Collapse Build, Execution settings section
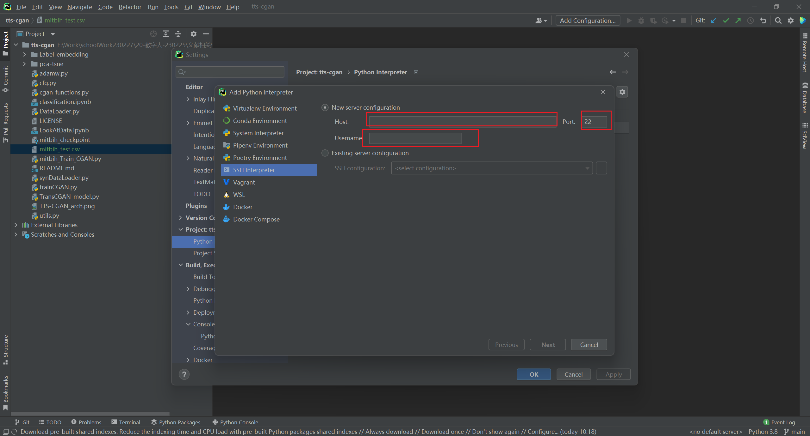 point(180,265)
